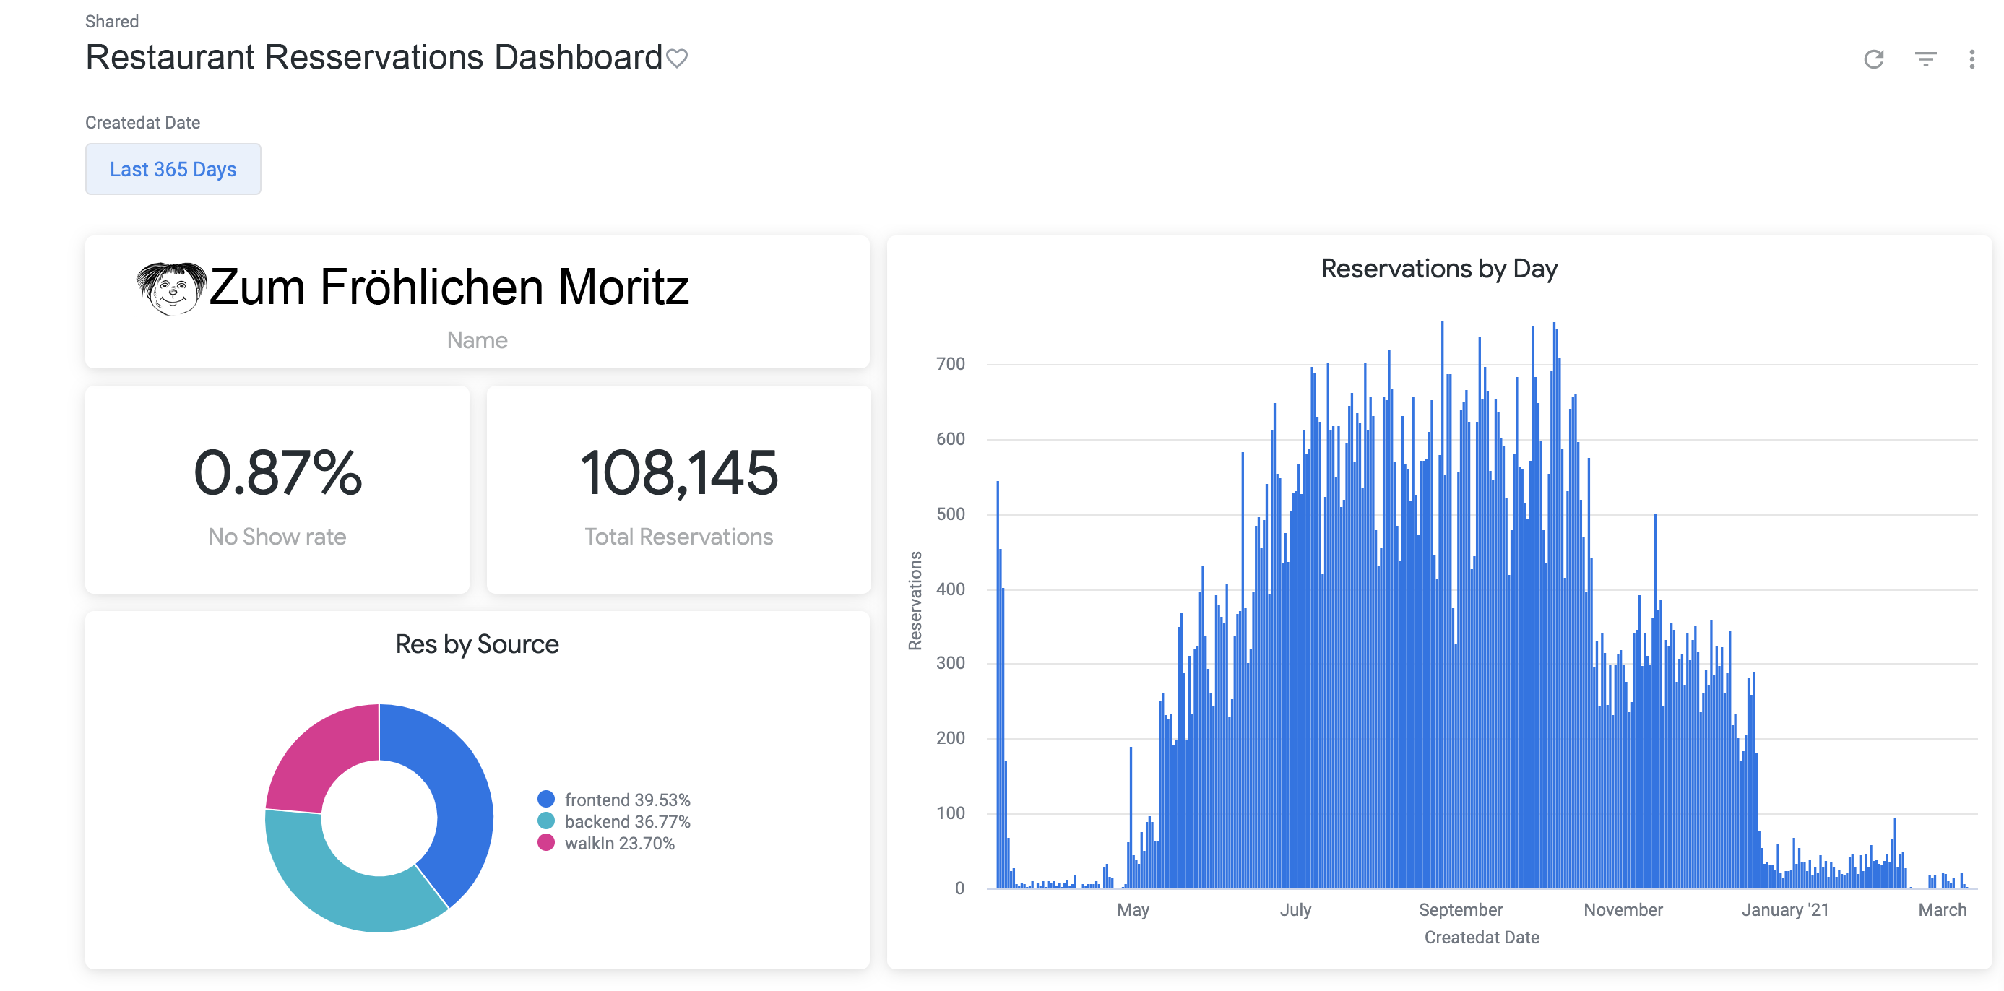
Task: Click the teal backend legend dot
Action: [546, 821]
